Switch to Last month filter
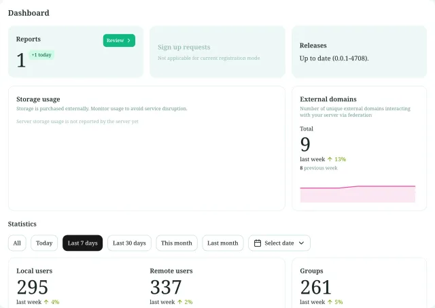 coord(223,243)
